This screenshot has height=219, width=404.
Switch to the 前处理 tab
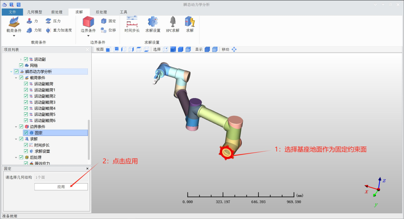[57, 12]
